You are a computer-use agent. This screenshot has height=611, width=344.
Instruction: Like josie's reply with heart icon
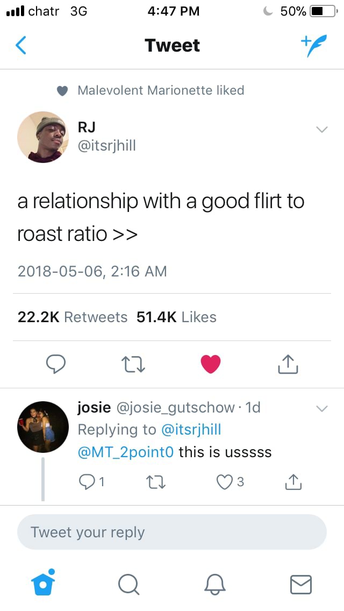pyautogui.click(x=224, y=482)
